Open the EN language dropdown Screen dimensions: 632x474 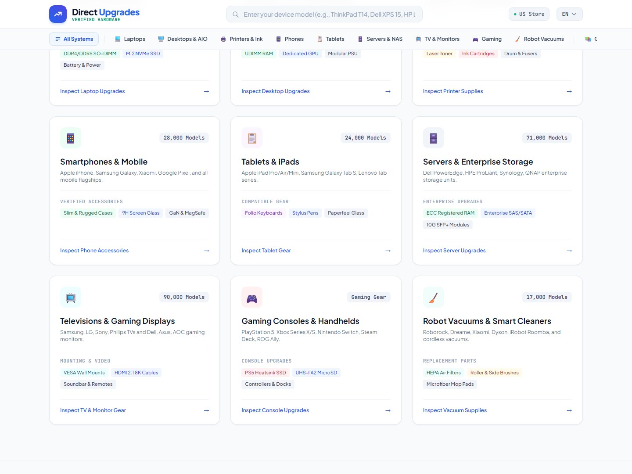click(569, 14)
